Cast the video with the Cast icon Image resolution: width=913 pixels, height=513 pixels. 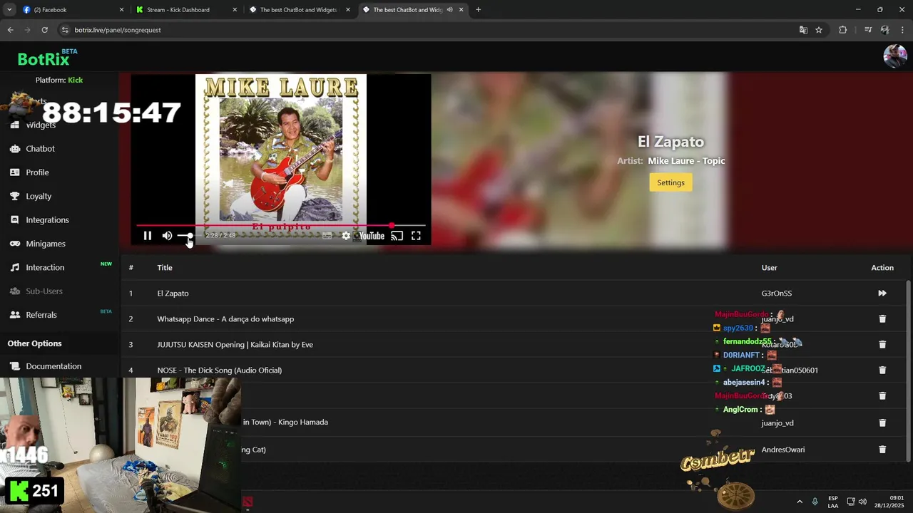coord(397,236)
